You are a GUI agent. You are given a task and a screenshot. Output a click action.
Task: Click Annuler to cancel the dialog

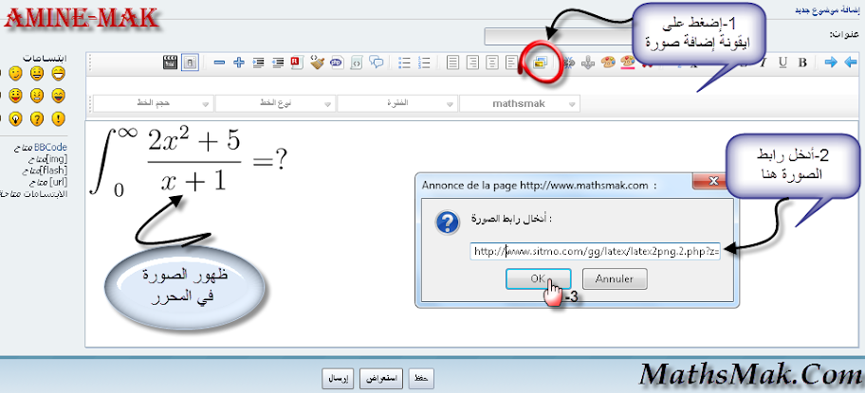615,278
